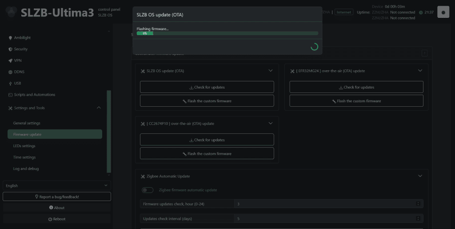Collapse the Settings and Tools section
The height and width of the screenshot is (229, 455).
[99, 108]
